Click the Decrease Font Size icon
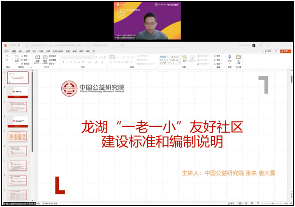Image resolution: width=295 pixels, height=207 pixels. tap(100, 57)
